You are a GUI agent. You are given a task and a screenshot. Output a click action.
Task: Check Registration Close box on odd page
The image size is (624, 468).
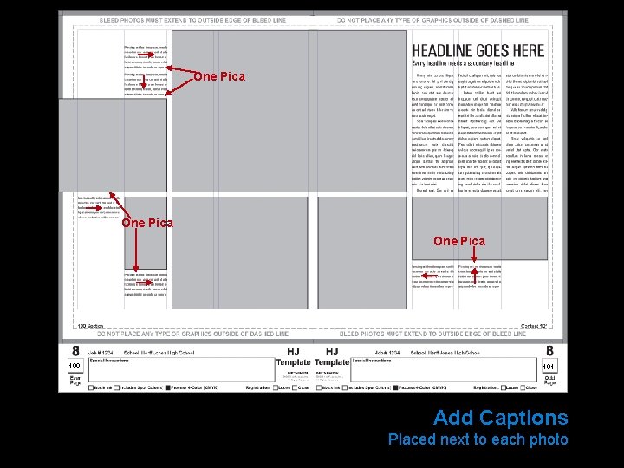[x=523, y=387]
